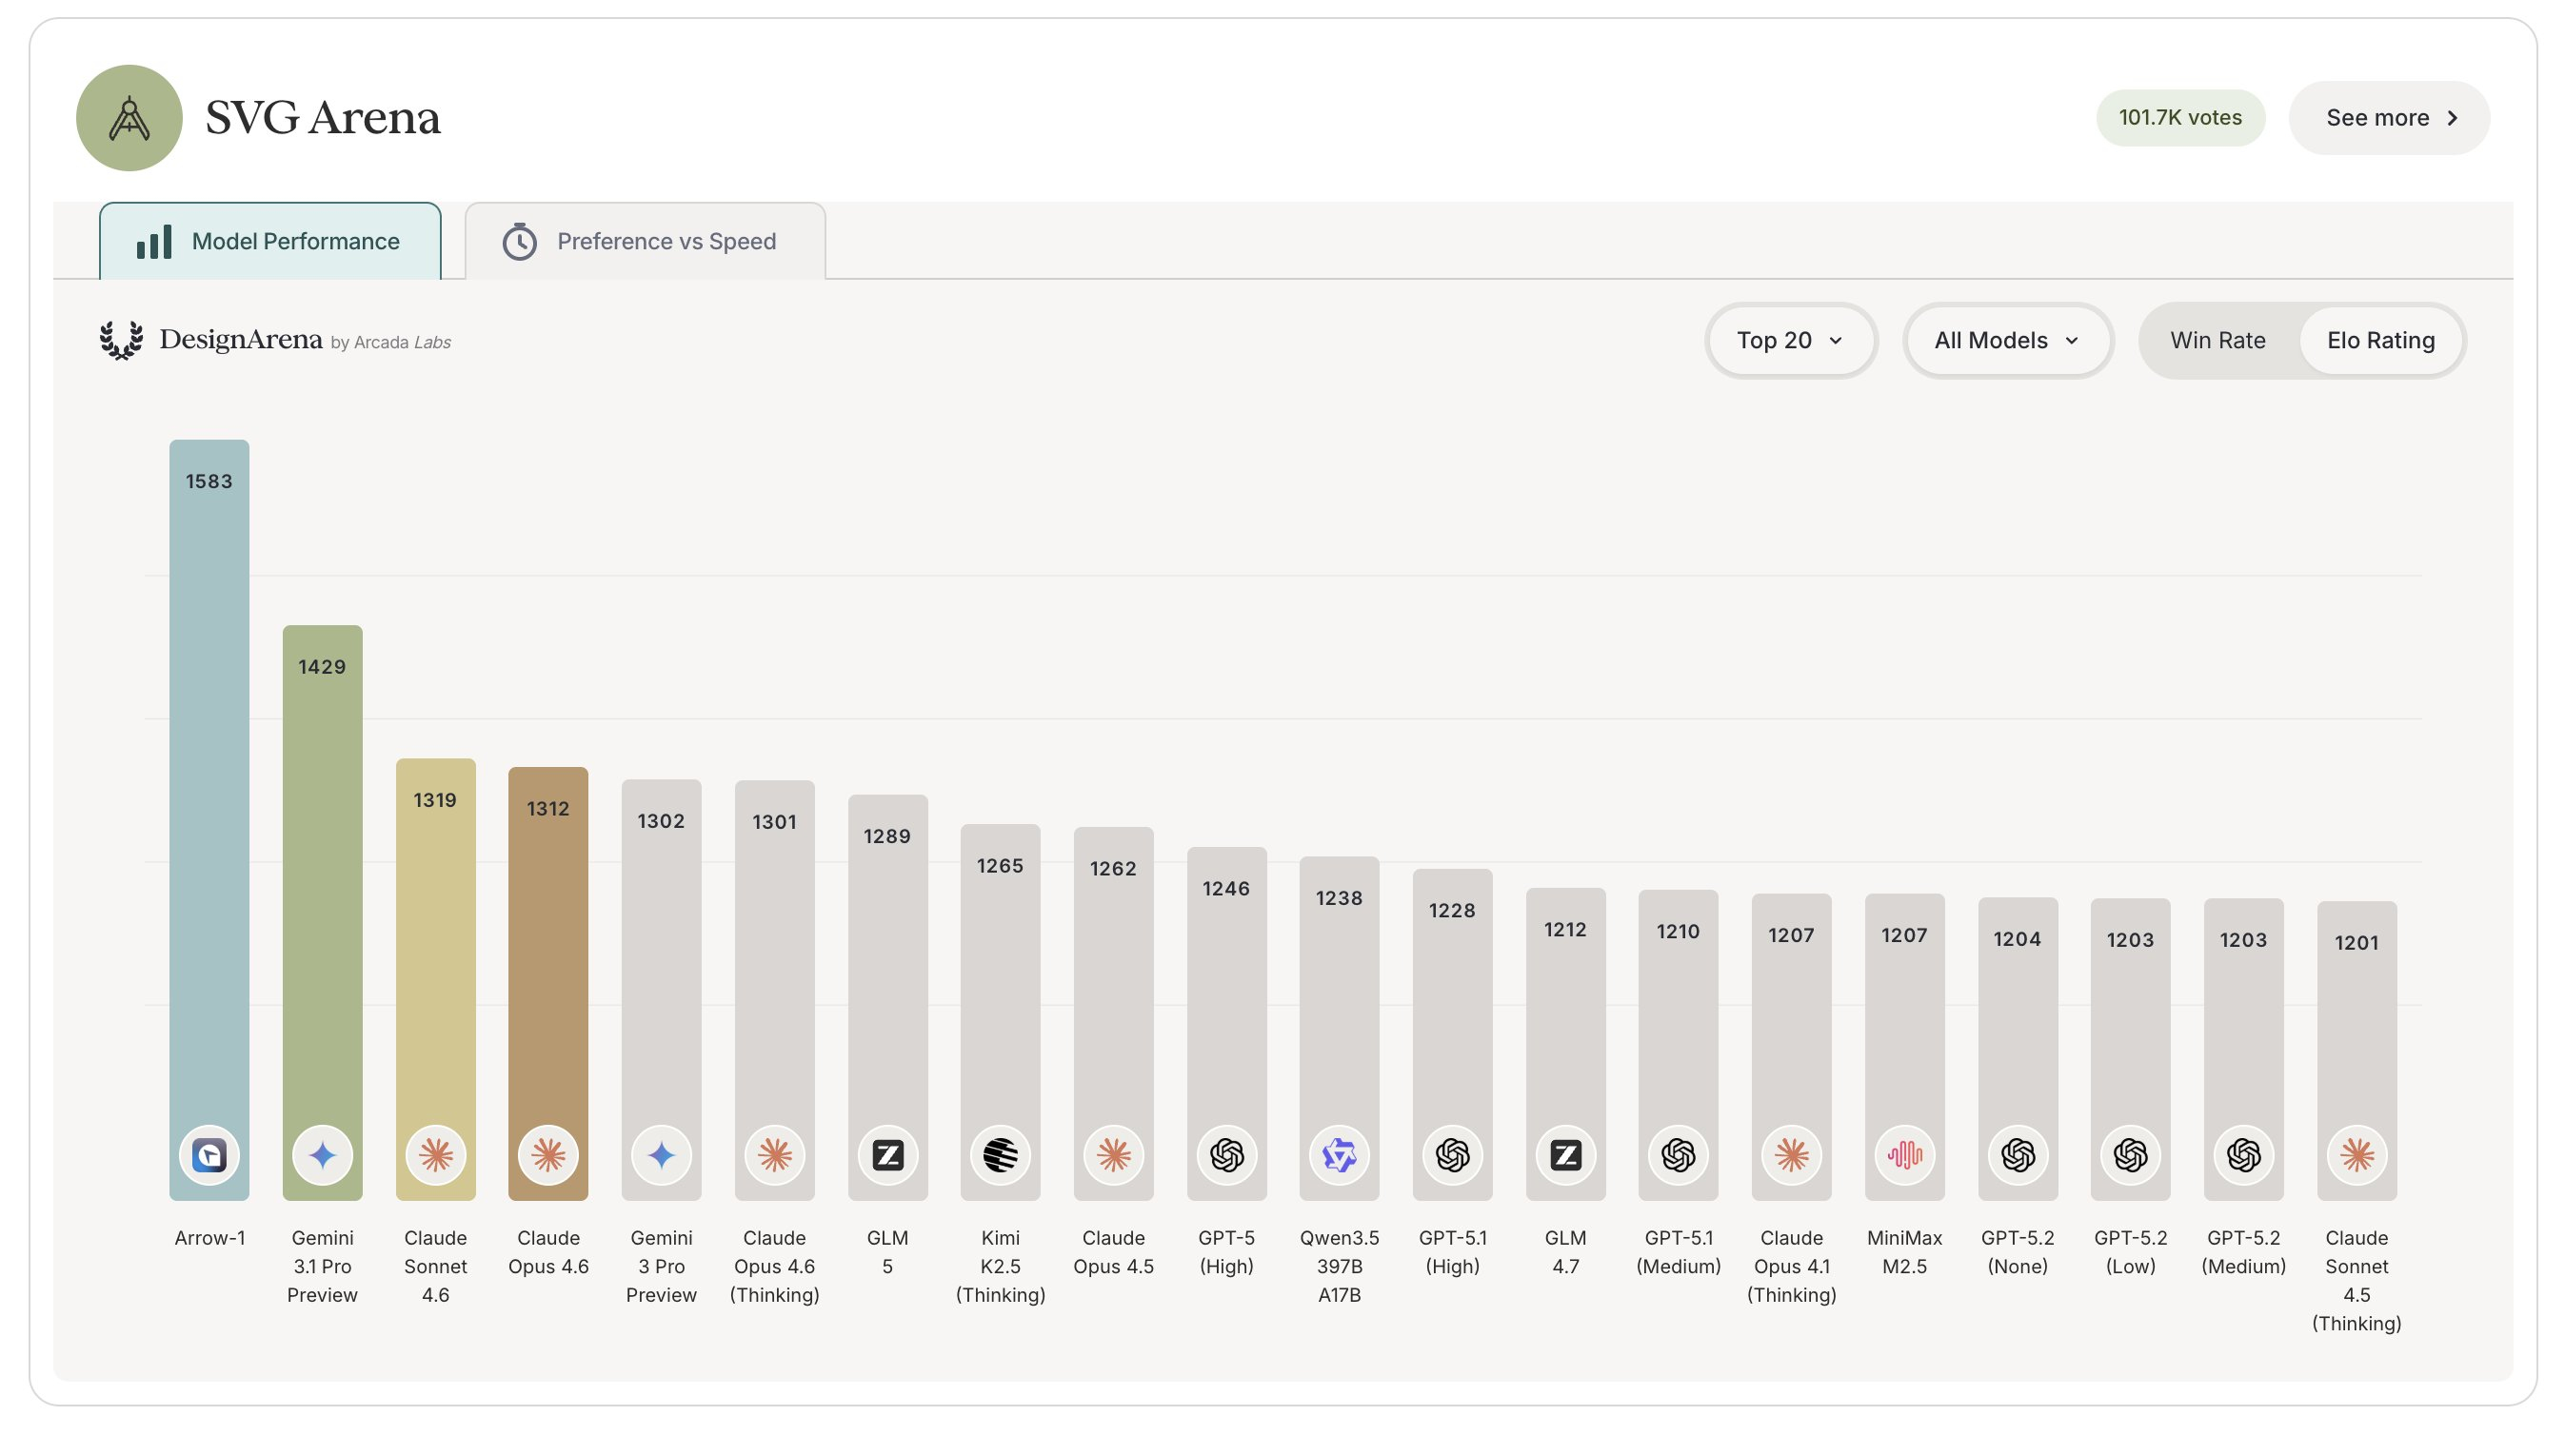
Task: Click the GLM 5 Z logo icon
Action: click(887, 1155)
